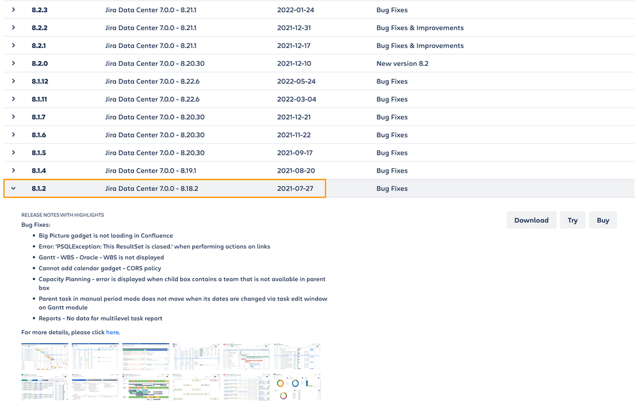638x409 pixels.
Task: Expand version 8.1.12 release notes
Action: pyautogui.click(x=13, y=81)
